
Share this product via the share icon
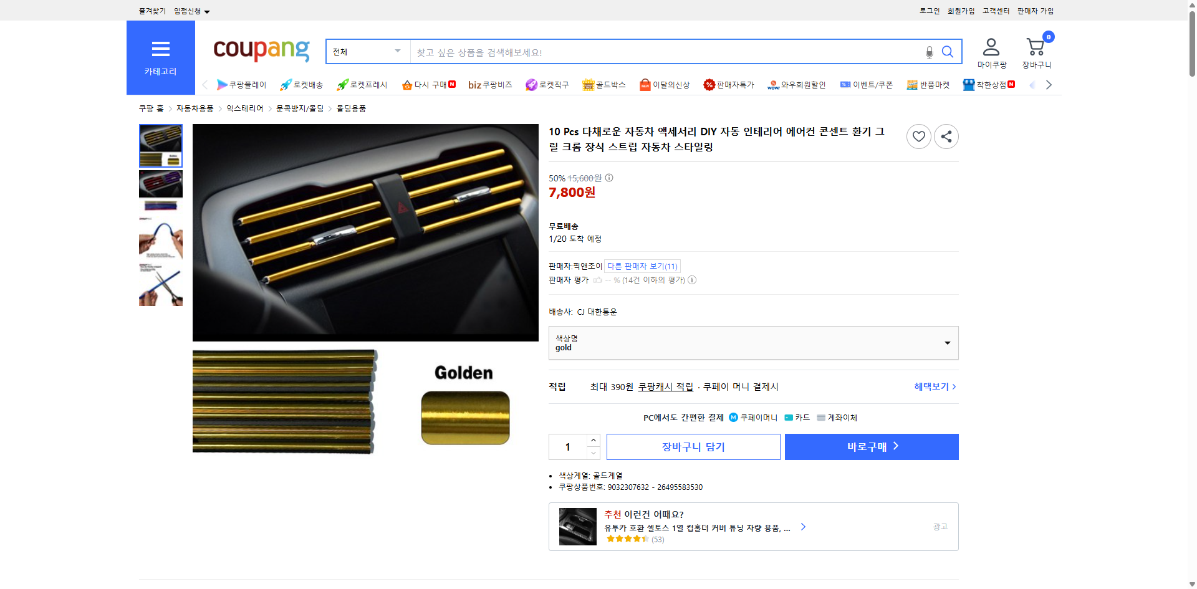coord(946,136)
